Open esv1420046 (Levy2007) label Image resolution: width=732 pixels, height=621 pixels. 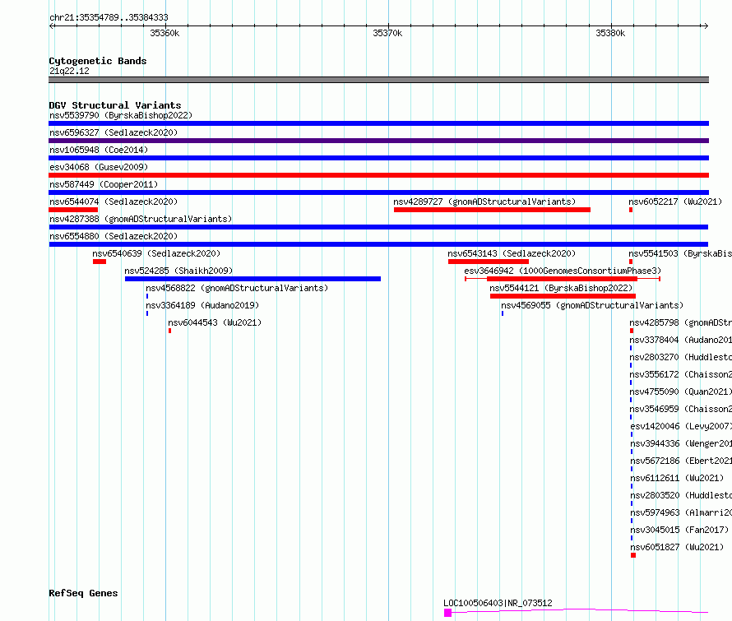point(681,426)
